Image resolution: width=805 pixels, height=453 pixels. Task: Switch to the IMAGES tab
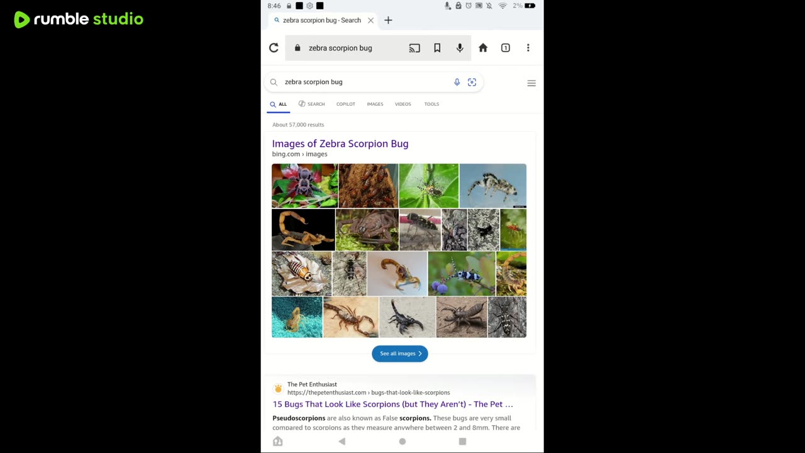(x=375, y=104)
